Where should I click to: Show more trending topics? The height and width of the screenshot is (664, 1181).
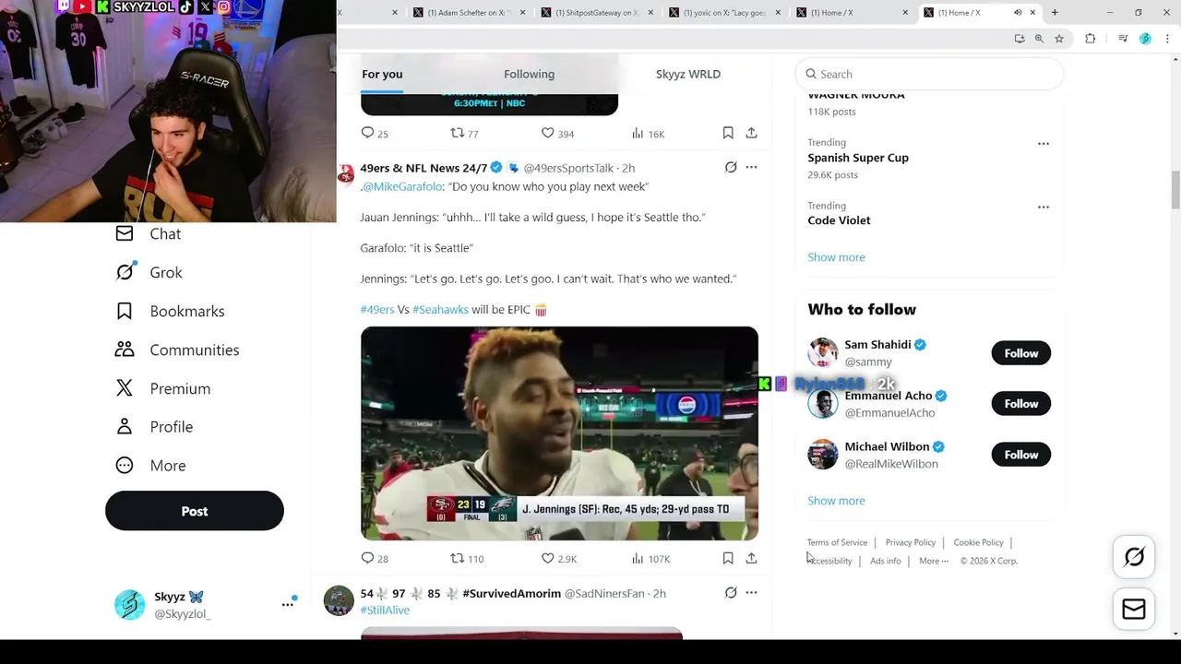pyautogui.click(x=836, y=257)
